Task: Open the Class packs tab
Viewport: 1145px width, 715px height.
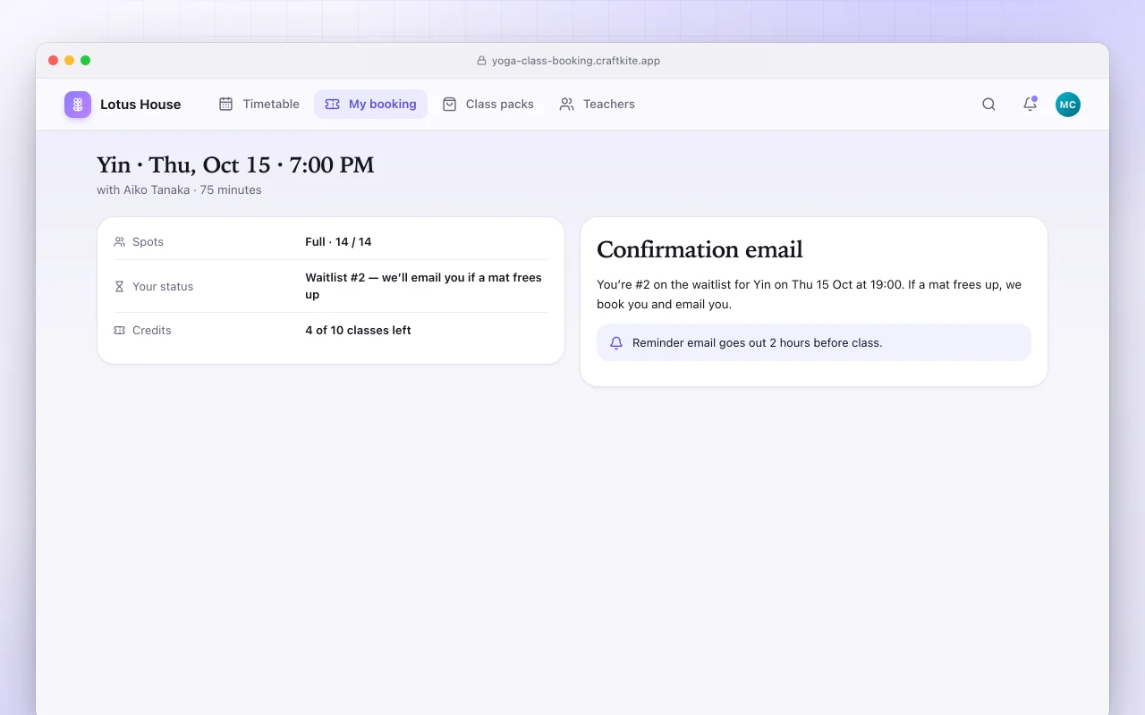Action: 488,104
